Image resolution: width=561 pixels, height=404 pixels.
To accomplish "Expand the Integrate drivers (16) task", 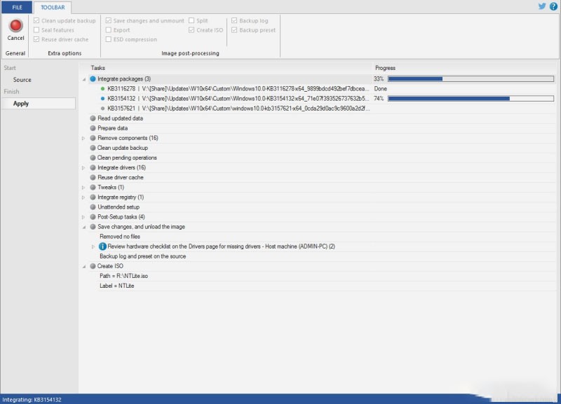I will [83, 168].
